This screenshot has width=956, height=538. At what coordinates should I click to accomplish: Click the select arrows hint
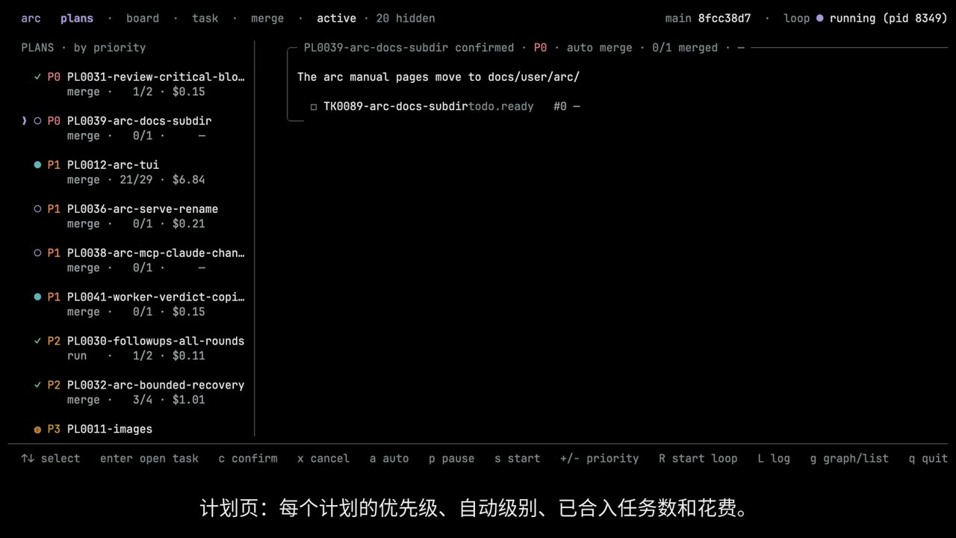pos(50,459)
